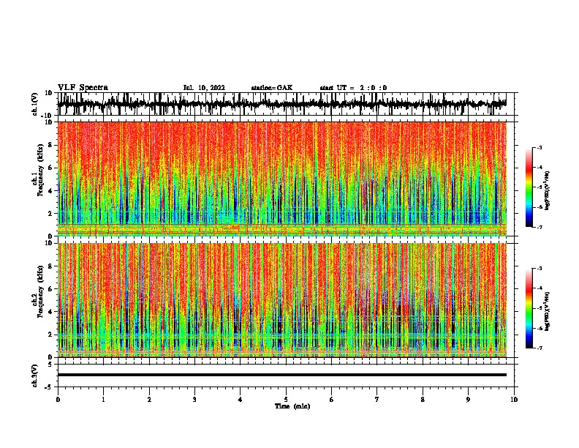Click the '8' kHz tick on ch.1 frequency axis
Image resolution: width=579 pixels, height=448 pixels.
(50, 145)
